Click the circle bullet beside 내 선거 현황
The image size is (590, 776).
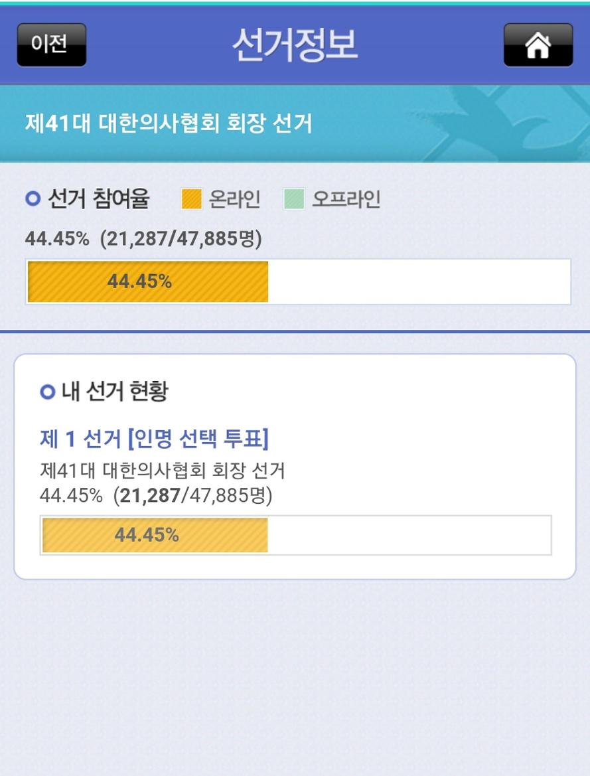point(46,392)
